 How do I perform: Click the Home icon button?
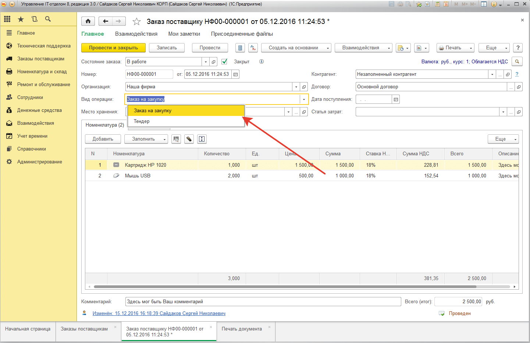[88, 21]
